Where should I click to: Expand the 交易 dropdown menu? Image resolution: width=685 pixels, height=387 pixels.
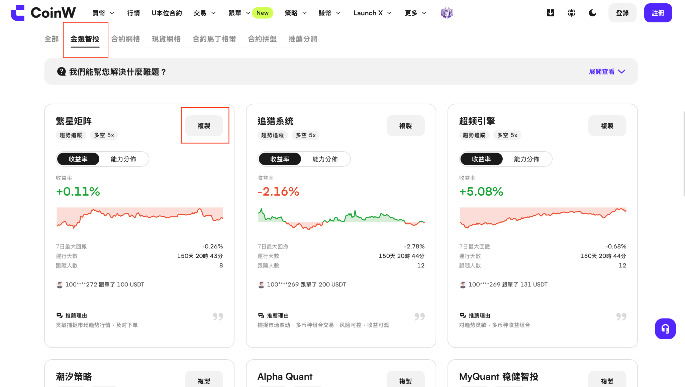tap(205, 13)
